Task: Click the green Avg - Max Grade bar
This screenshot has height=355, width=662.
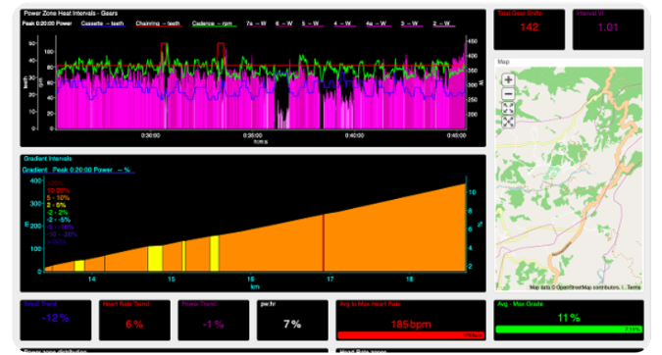Action: 569,330
